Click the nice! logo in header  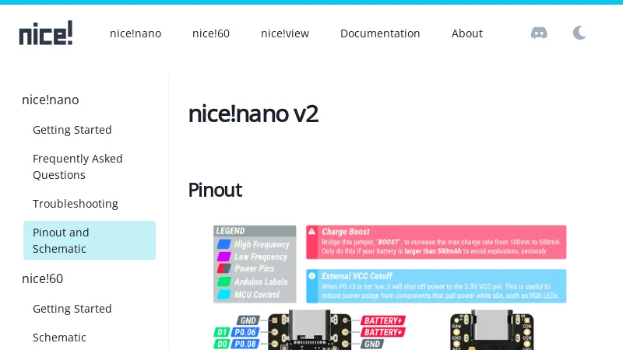[46, 33]
